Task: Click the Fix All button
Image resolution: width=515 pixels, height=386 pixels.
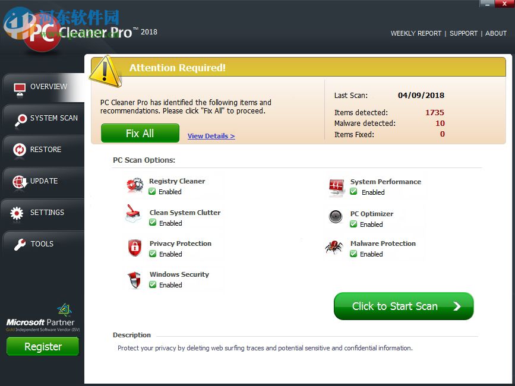Action: [140, 133]
